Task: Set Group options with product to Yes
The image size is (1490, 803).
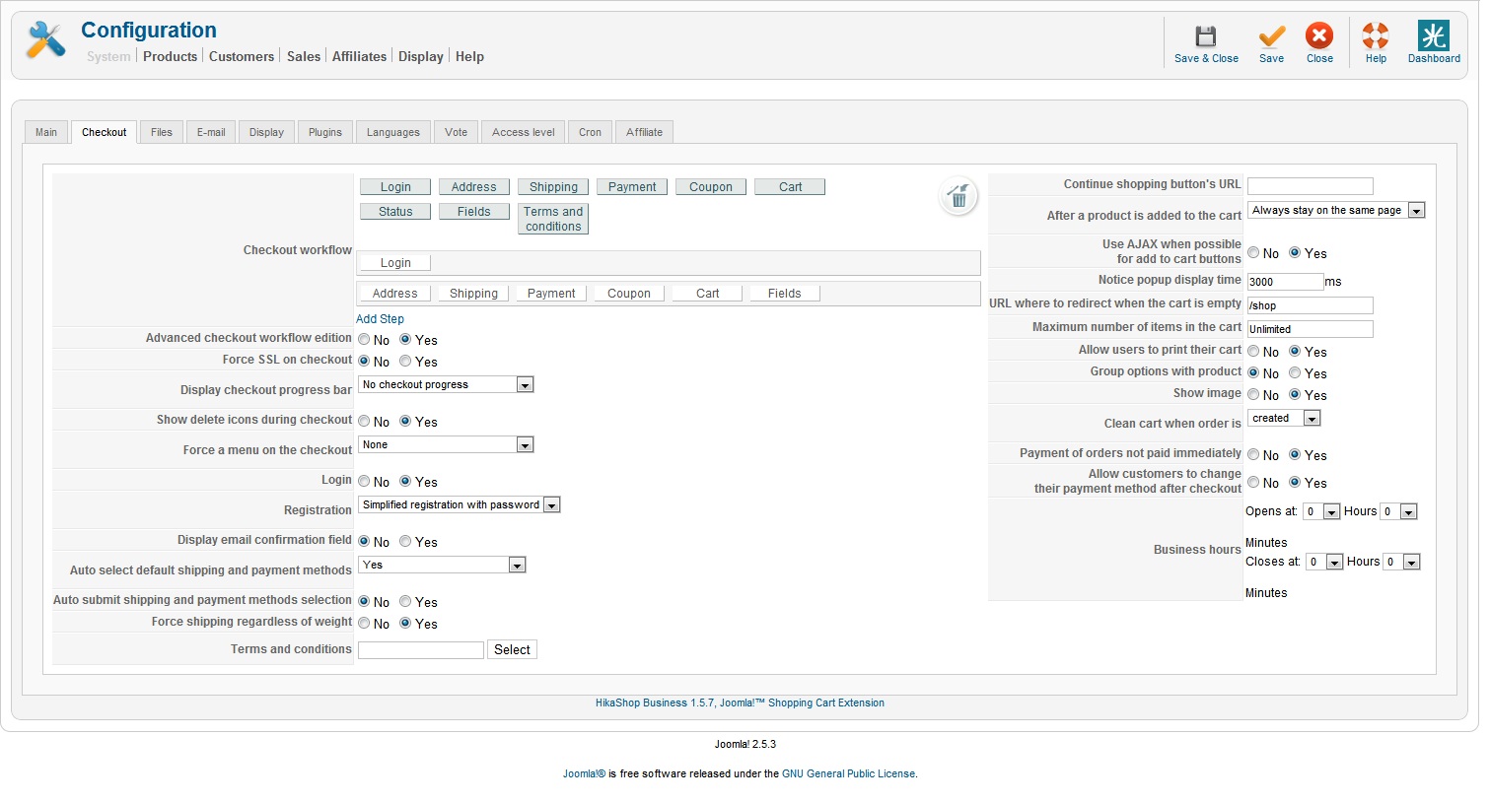Action: tap(1295, 373)
